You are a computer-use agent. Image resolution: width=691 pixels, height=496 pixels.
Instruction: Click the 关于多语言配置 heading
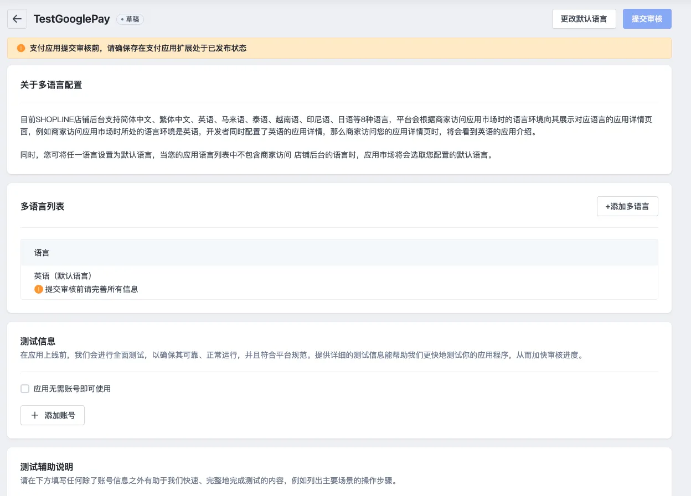pyautogui.click(x=51, y=85)
